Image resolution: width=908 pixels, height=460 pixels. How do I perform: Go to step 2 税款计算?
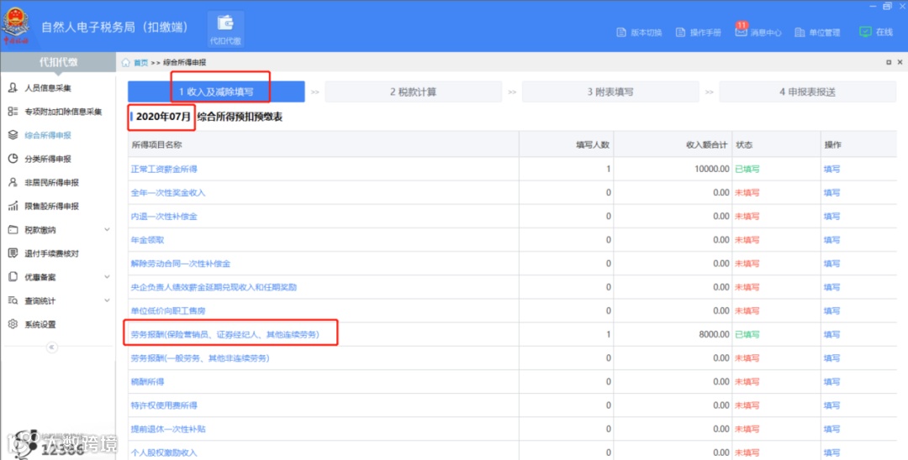413,91
